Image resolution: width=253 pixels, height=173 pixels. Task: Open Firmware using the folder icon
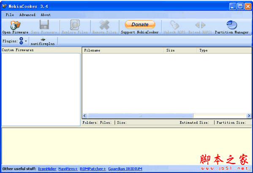click(15, 25)
